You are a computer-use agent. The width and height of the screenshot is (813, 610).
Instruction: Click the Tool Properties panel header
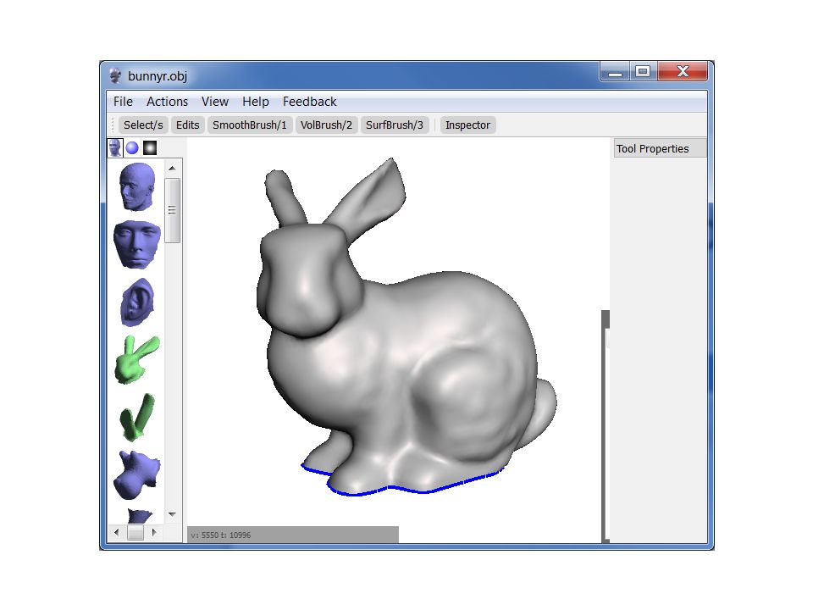[660, 148]
